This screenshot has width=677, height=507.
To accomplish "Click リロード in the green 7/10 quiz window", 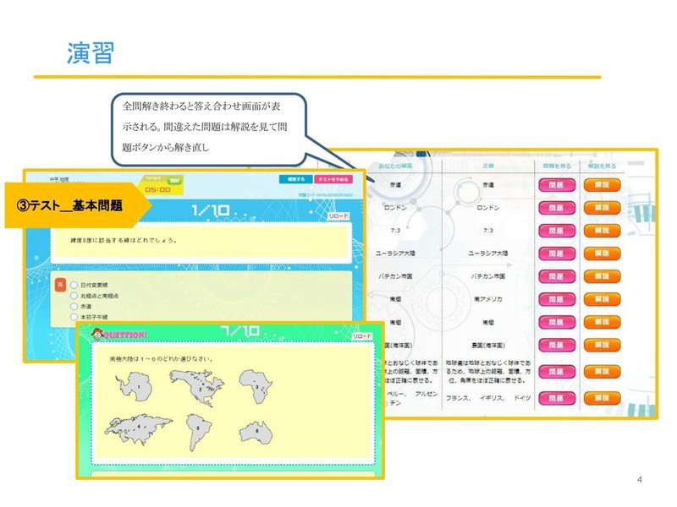I will (362, 335).
